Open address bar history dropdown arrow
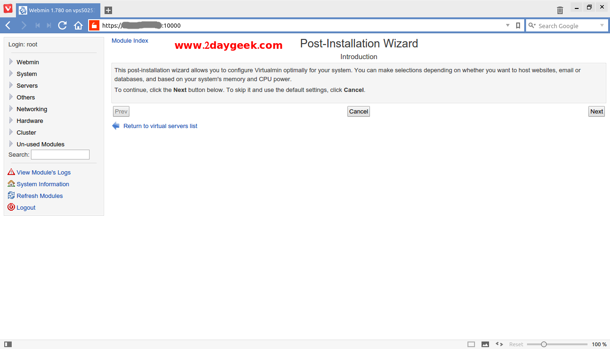 [508, 26]
